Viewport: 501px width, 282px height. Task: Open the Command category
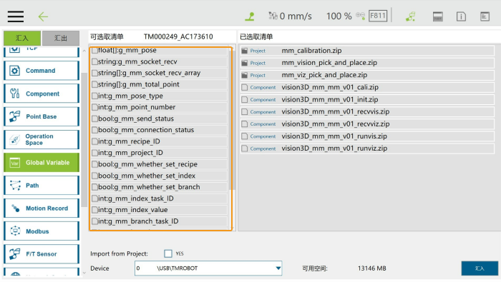[42, 71]
